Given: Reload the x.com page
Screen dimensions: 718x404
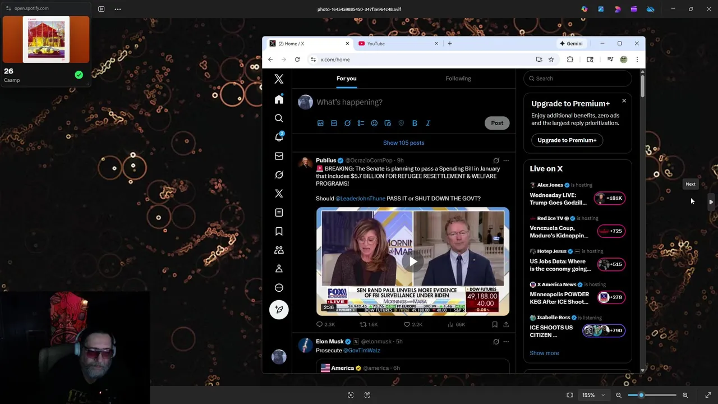Looking at the screenshot, I should pyautogui.click(x=297, y=59).
